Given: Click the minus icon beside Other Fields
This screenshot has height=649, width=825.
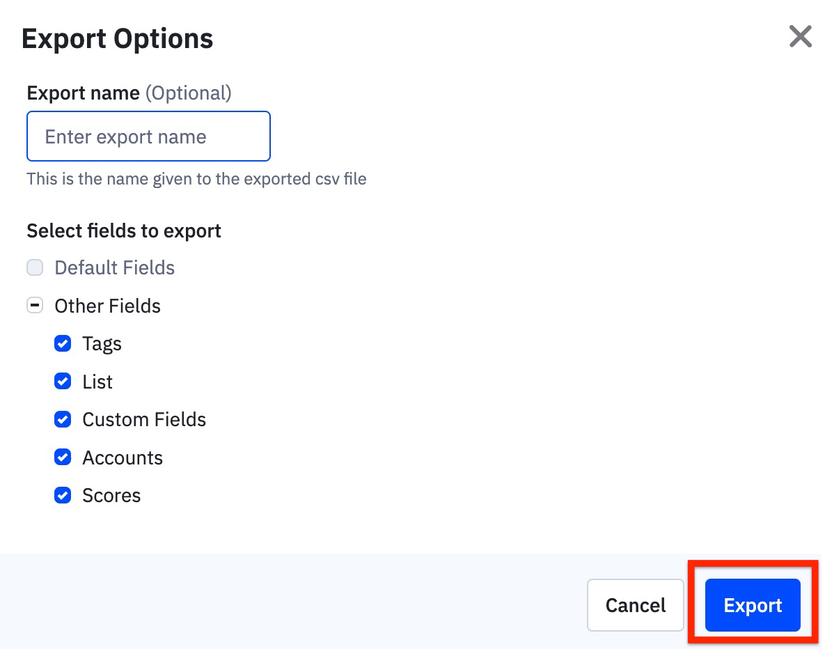Looking at the screenshot, I should (35, 305).
